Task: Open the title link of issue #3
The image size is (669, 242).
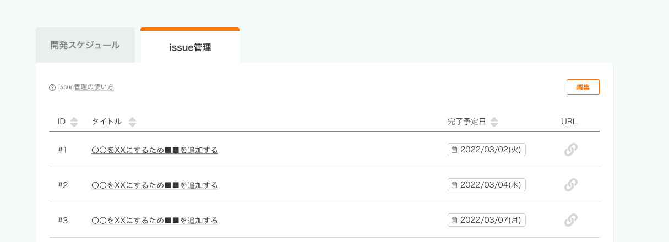Action: click(155, 220)
